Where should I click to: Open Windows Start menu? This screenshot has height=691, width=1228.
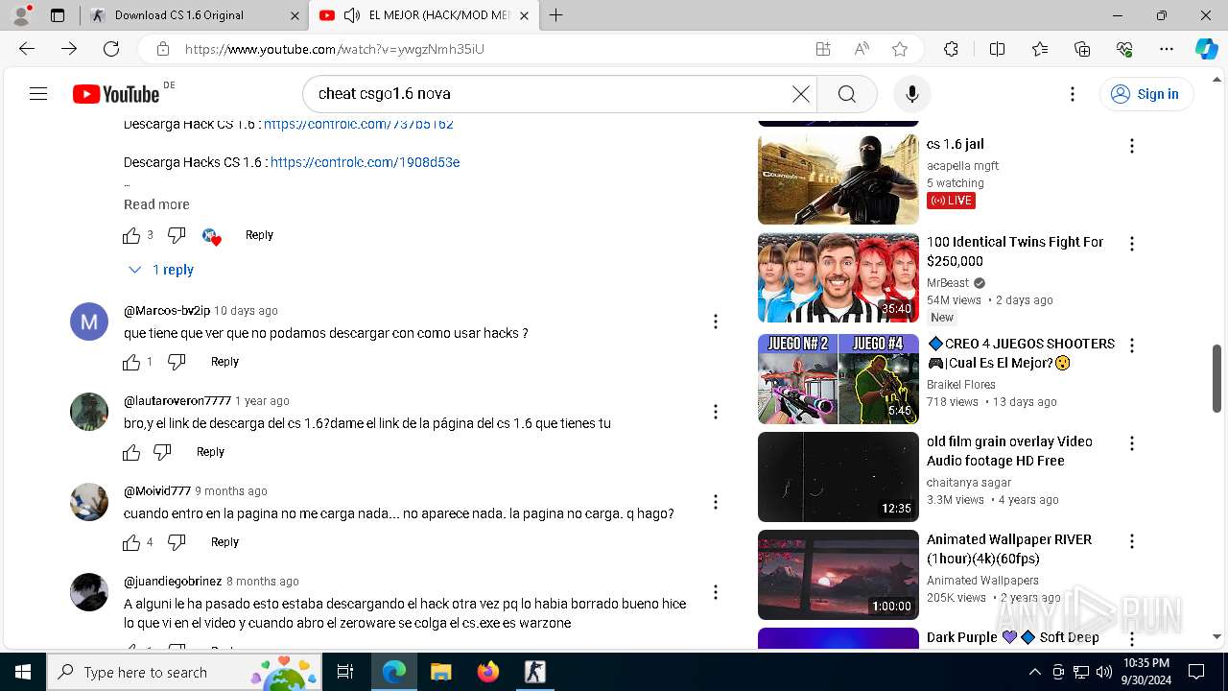(23, 672)
